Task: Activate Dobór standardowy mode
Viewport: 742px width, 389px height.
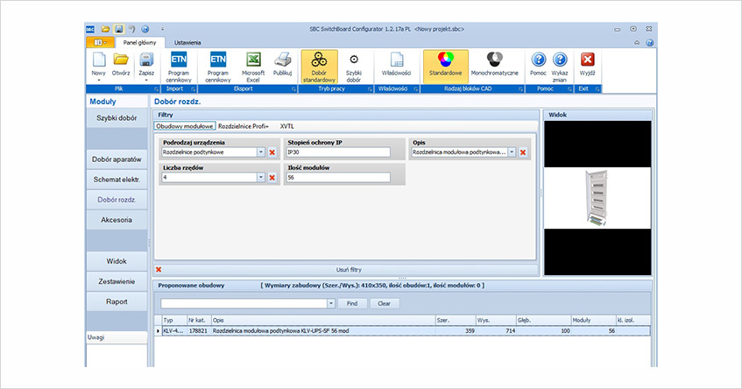Action: click(x=319, y=67)
